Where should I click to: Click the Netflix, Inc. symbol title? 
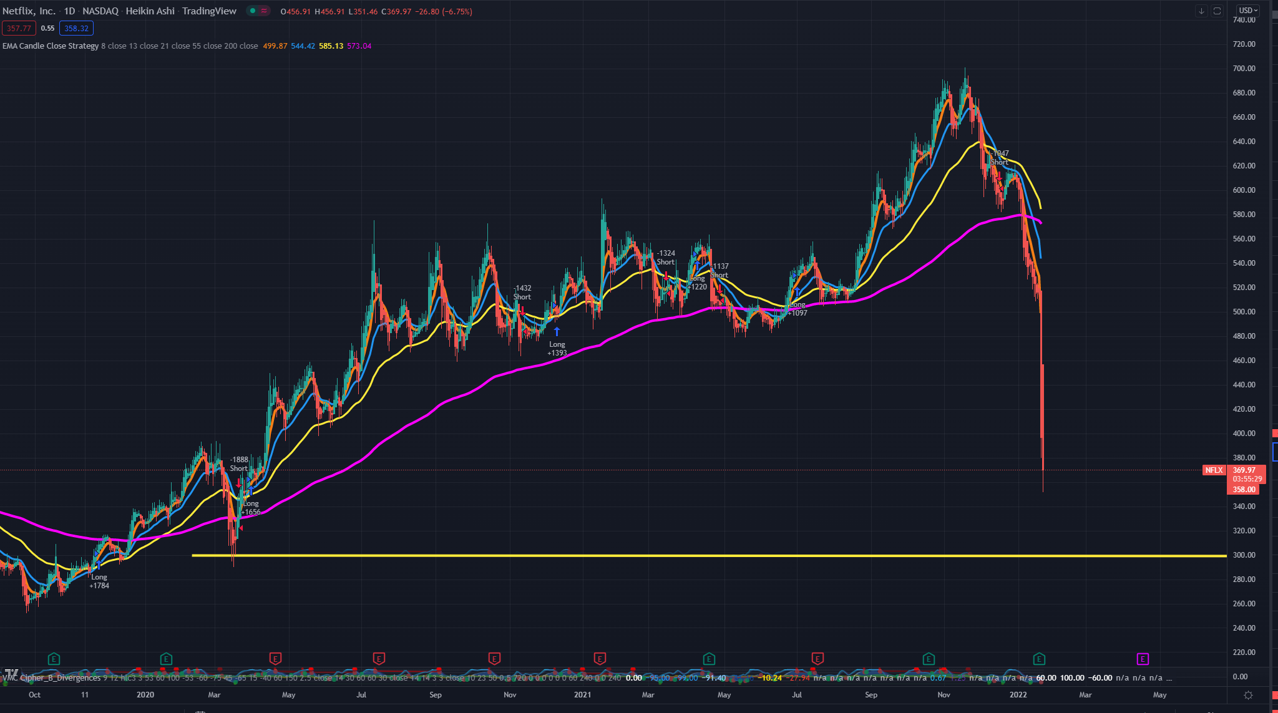tap(29, 11)
